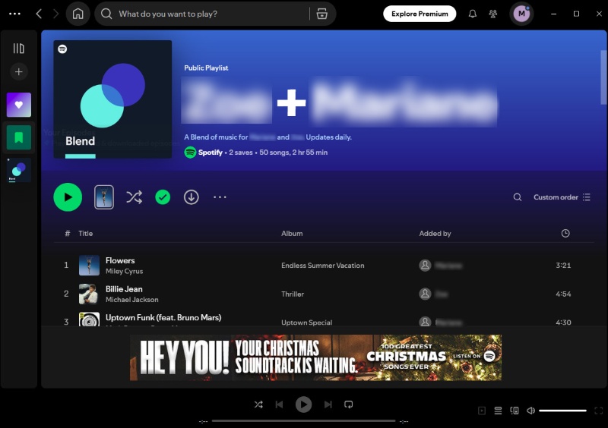Screen dimensions: 608x428
Task: Go forward using the right arrow
Action: pos(55,14)
